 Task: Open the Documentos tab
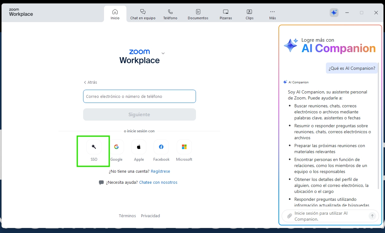pos(198,14)
